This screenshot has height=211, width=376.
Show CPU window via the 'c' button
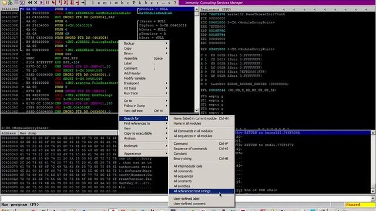point(128,2)
